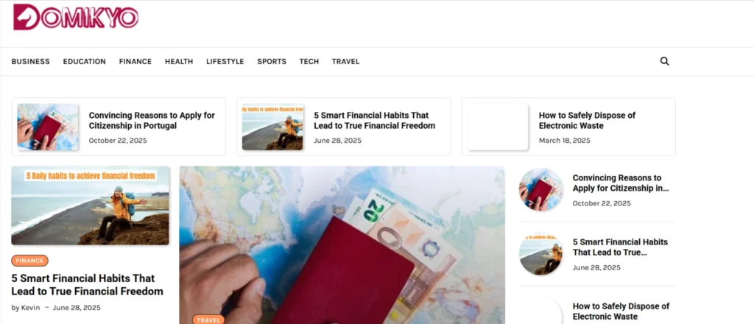Select the Tech category
This screenshot has width=754, height=324.
309,62
